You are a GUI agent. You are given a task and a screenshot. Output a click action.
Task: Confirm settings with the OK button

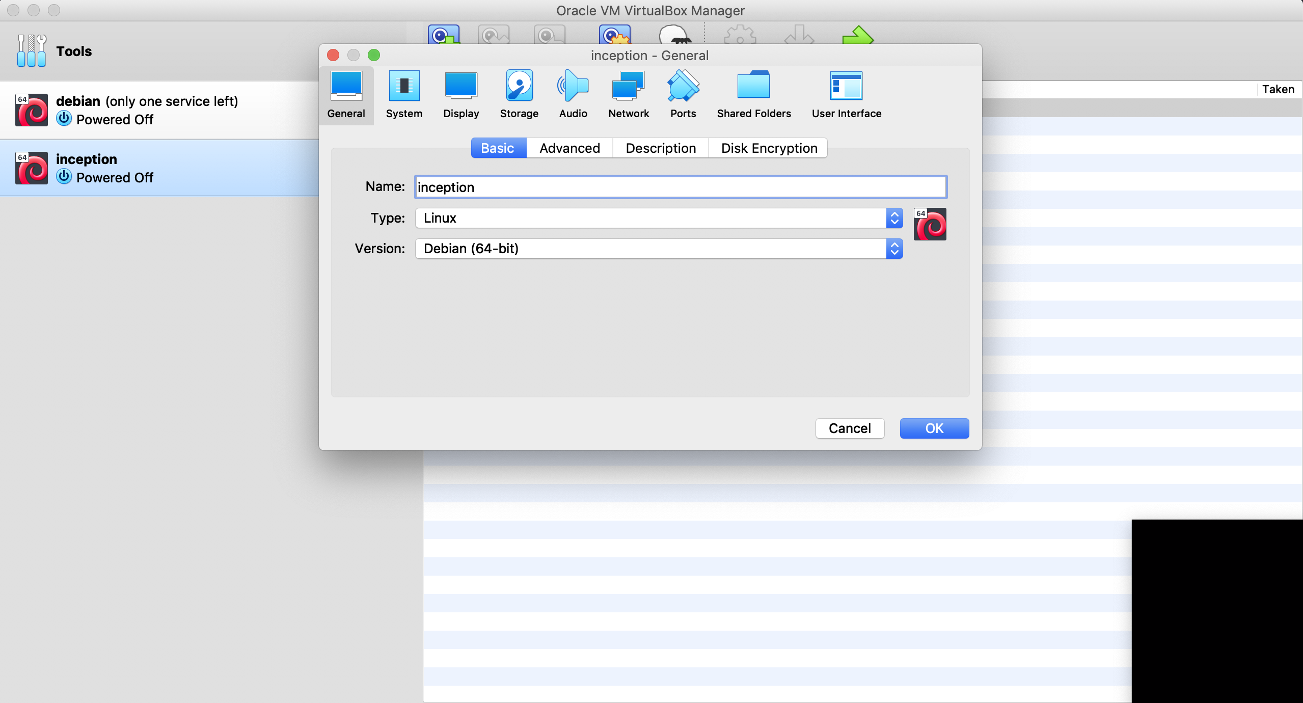point(934,428)
